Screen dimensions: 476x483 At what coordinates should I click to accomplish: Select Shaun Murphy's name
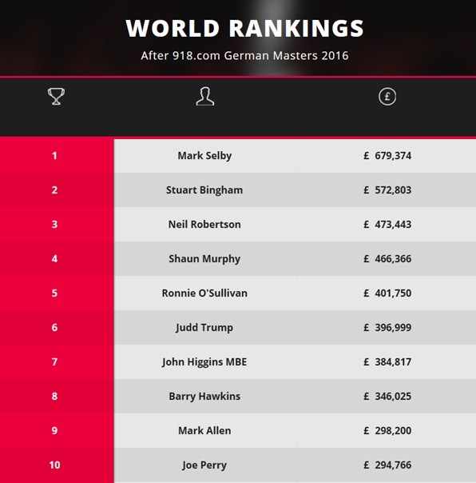[x=204, y=259]
